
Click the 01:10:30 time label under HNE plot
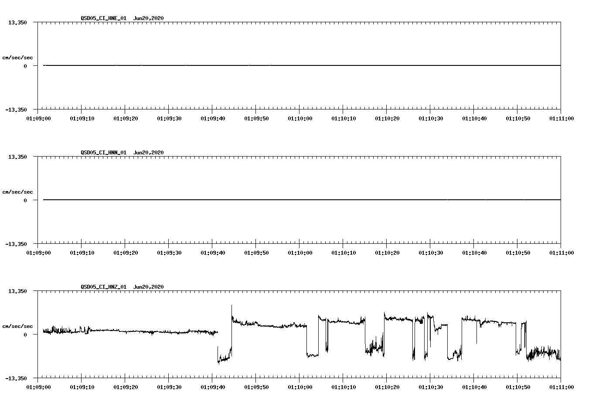click(431, 118)
